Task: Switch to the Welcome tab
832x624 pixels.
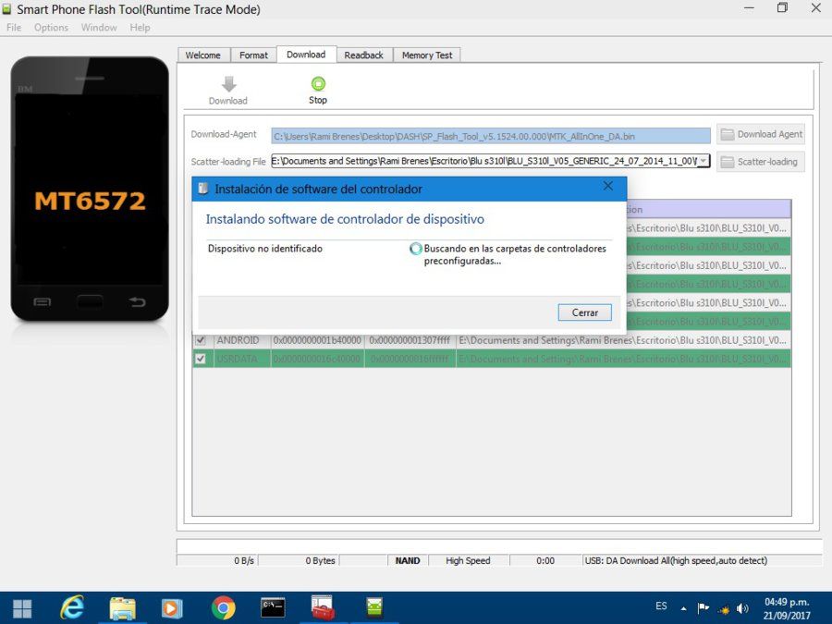Action: tap(202, 55)
